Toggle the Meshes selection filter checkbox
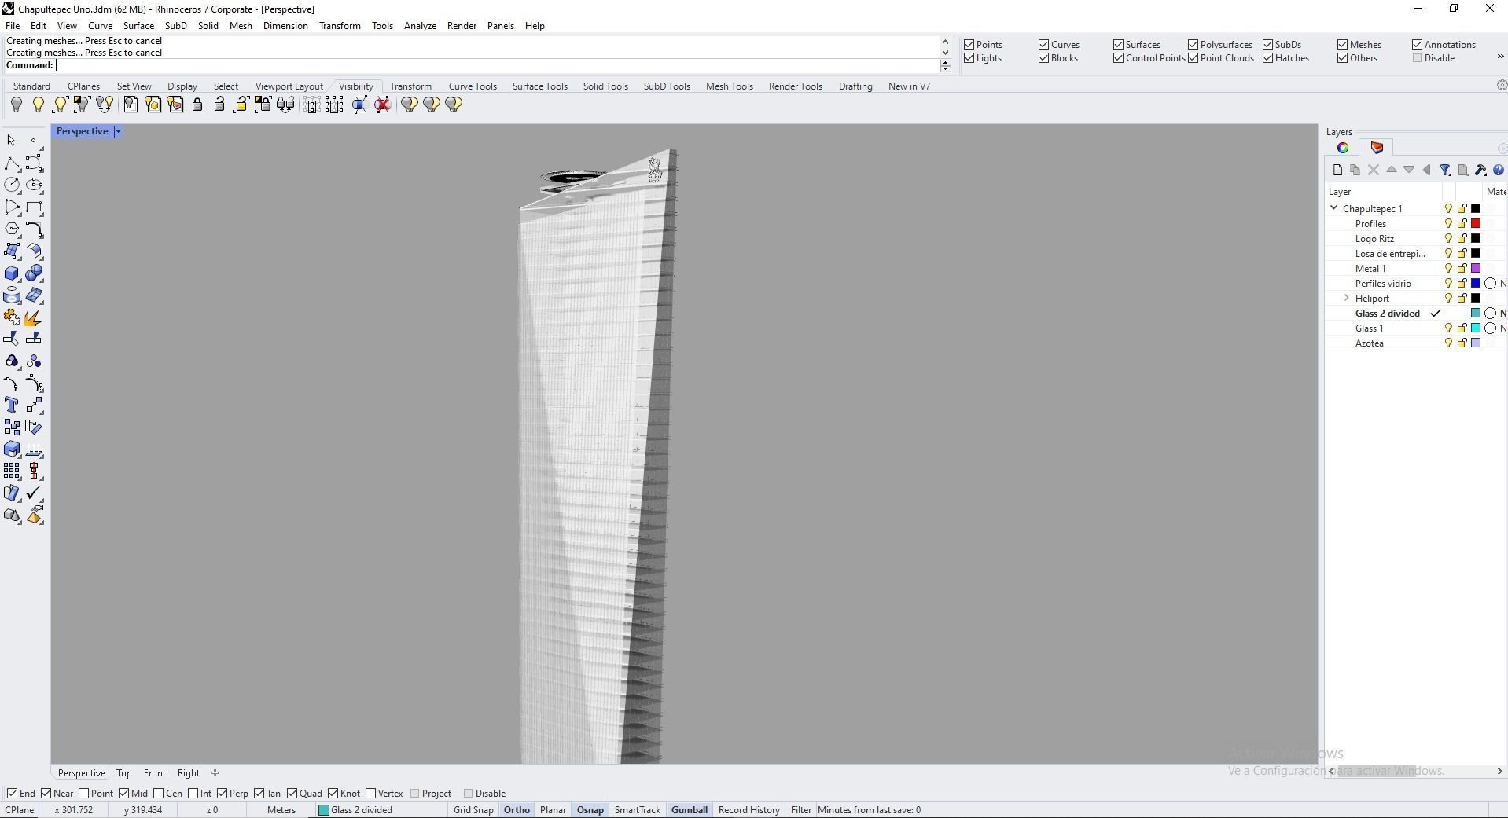The height and width of the screenshot is (818, 1508). [1343, 45]
